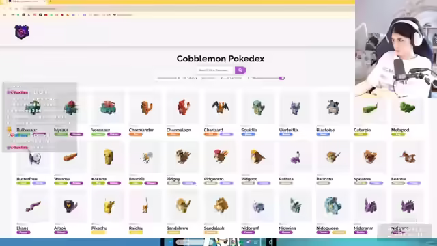Click the Butterfree name link

coord(27,179)
